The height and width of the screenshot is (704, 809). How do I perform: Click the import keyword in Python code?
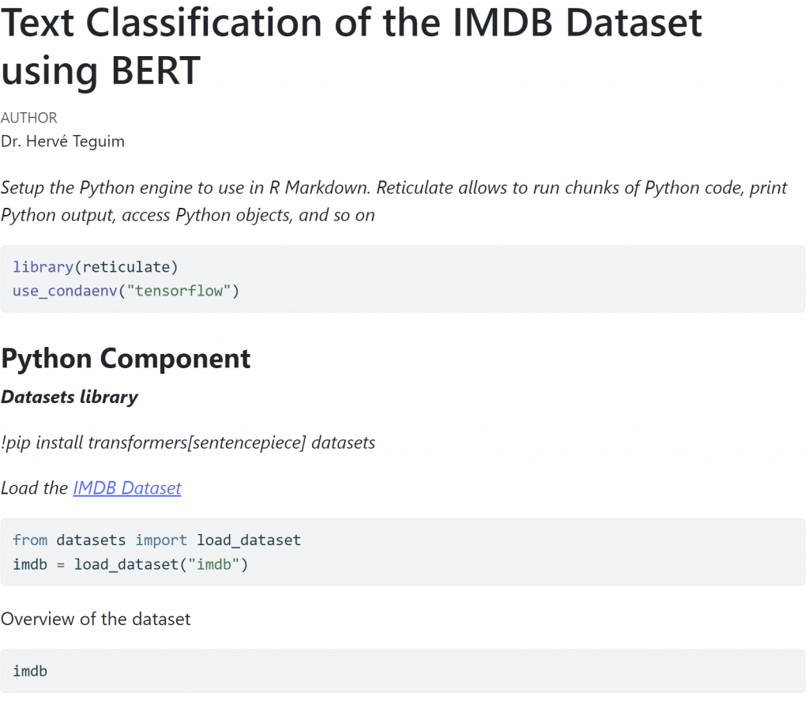pyautogui.click(x=161, y=540)
